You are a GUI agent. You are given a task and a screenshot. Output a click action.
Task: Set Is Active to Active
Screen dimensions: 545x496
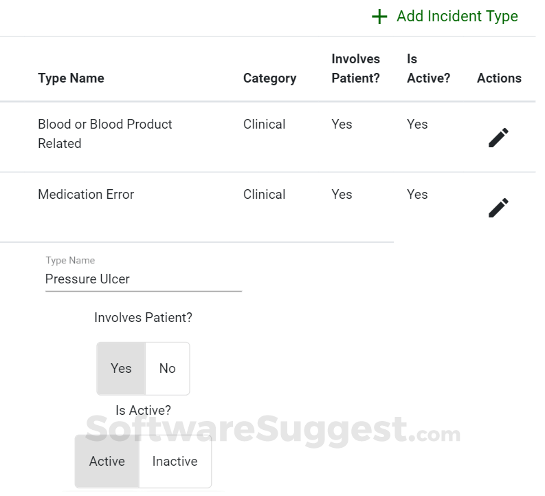pyautogui.click(x=107, y=461)
